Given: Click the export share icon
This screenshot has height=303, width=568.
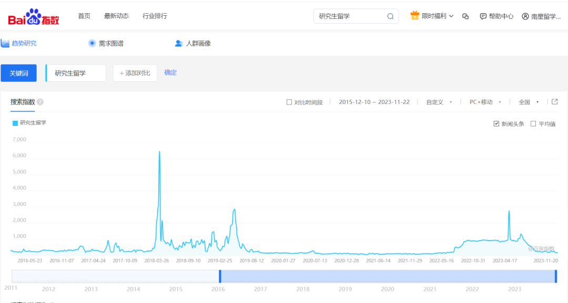Looking at the screenshot, I should tap(555, 101).
